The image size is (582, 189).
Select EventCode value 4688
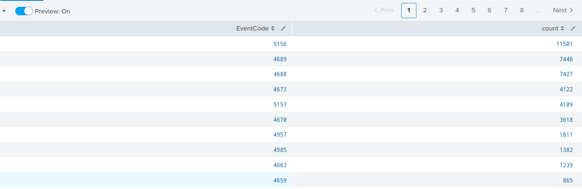tap(280, 74)
